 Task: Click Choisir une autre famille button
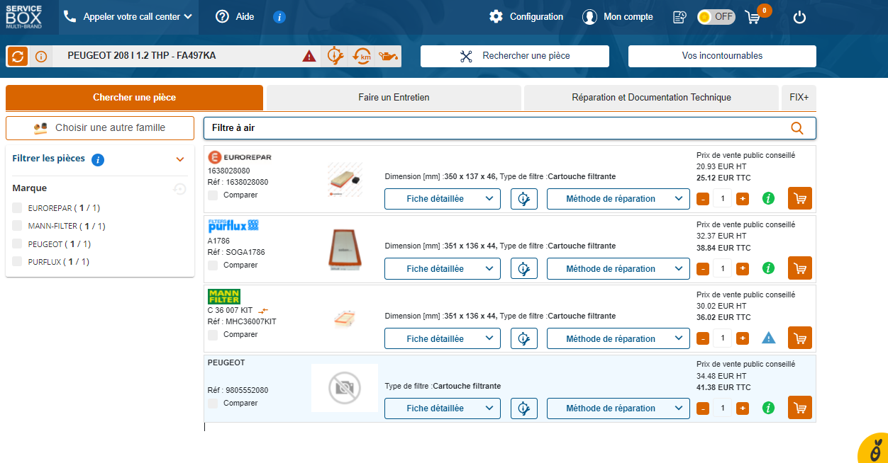tap(100, 128)
